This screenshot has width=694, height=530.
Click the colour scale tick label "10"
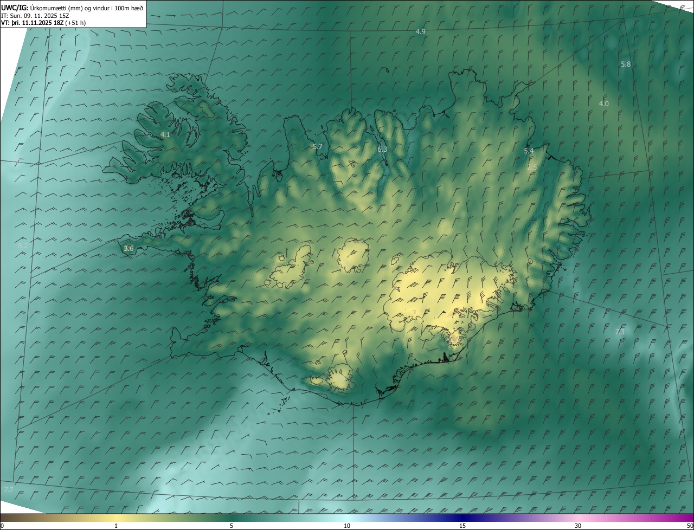347,526
